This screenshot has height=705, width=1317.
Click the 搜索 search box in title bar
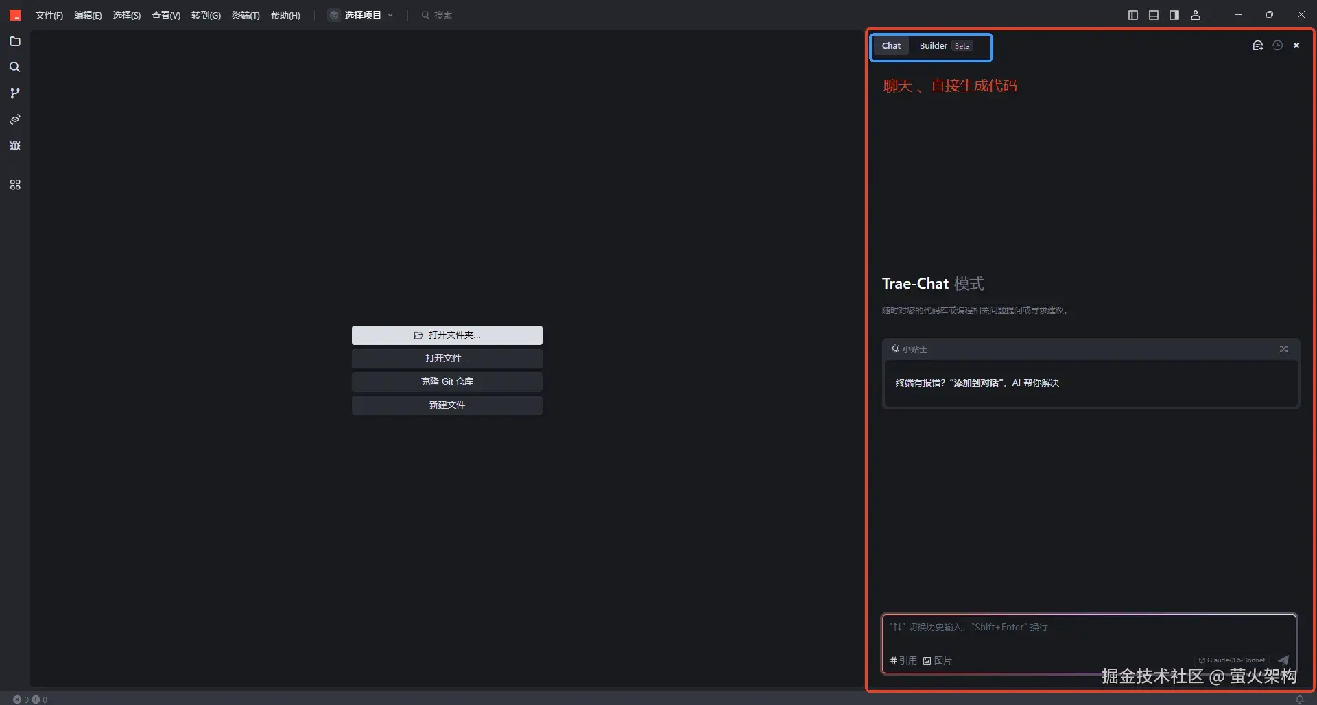[438, 15]
